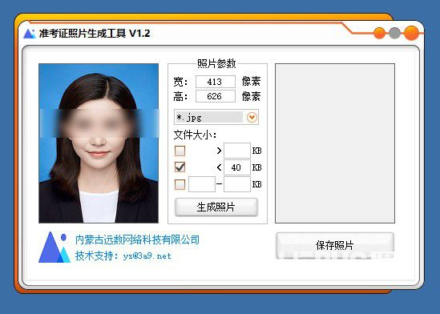Click the left orange window control circle
Image resolution: width=440 pixels, height=314 pixels.
click(x=379, y=33)
